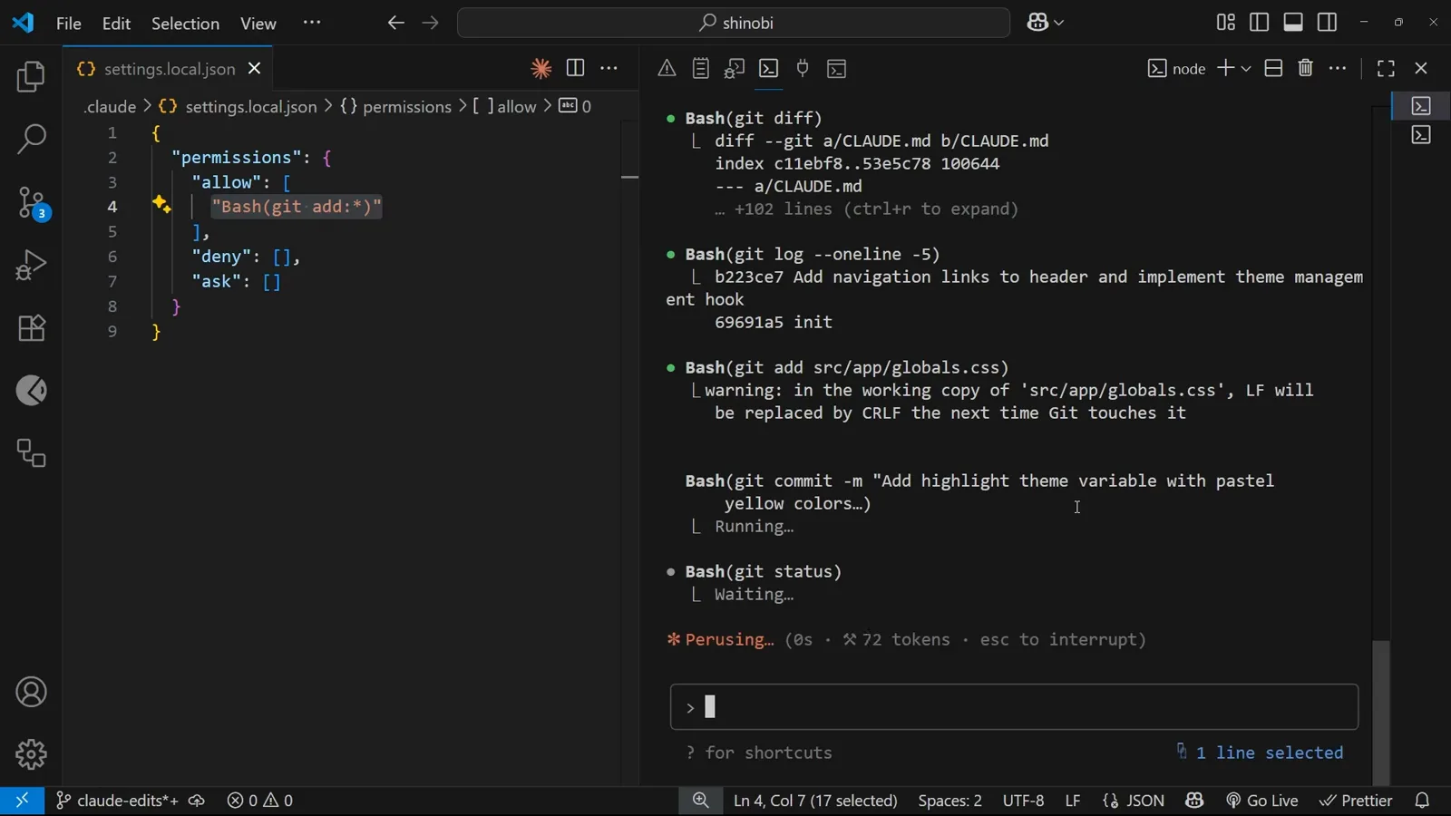The width and height of the screenshot is (1451, 816).
Task: Show the Ports panel plug icon
Action: click(x=803, y=69)
